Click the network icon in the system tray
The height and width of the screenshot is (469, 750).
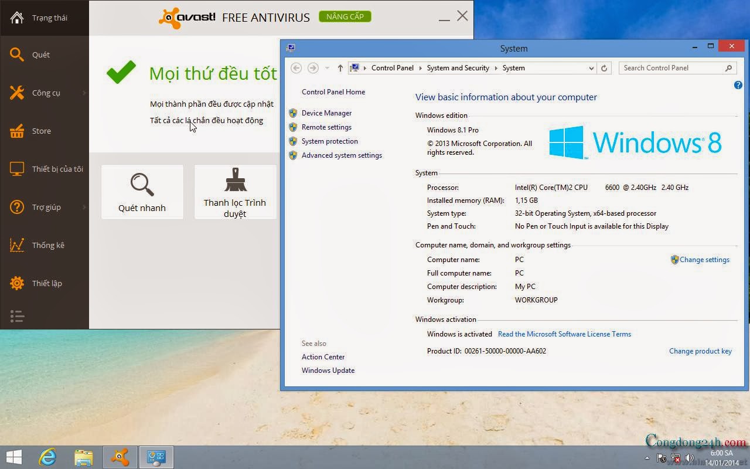coord(676,458)
